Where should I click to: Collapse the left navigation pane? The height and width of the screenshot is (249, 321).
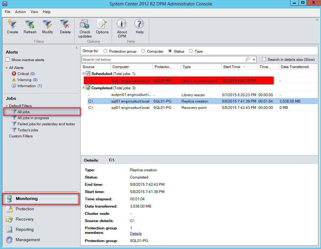pos(77,48)
